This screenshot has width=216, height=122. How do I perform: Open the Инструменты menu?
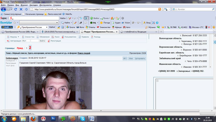point(46,5)
